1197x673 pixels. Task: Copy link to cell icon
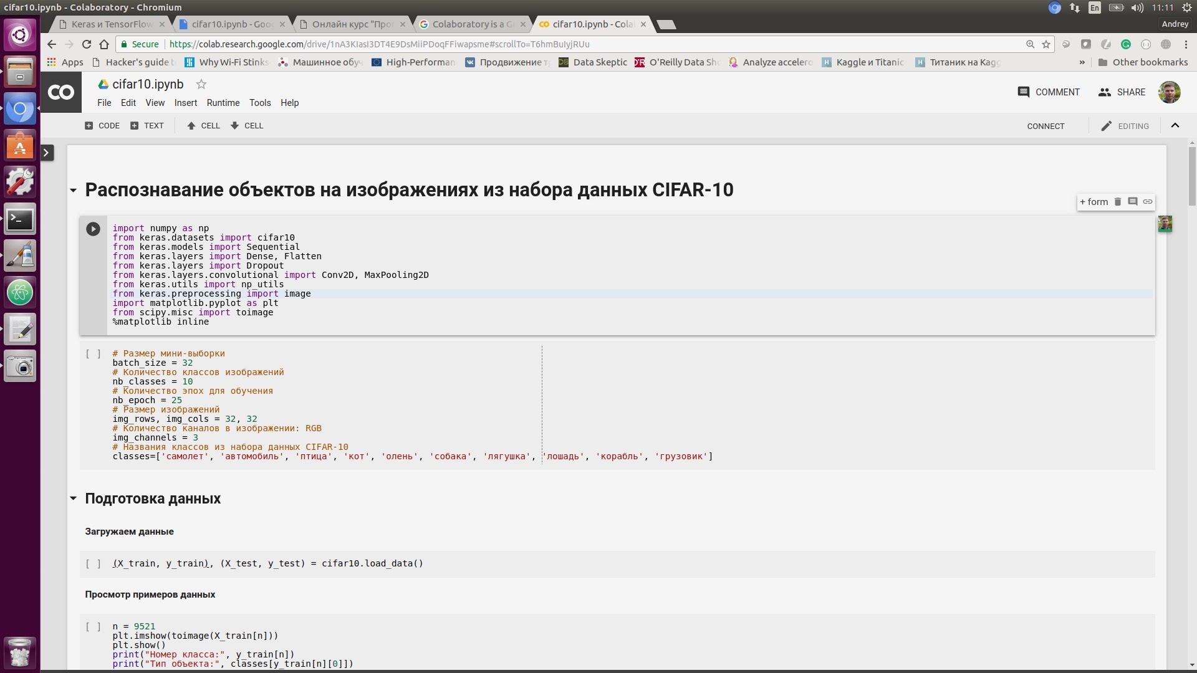pyautogui.click(x=1148, y=202)
